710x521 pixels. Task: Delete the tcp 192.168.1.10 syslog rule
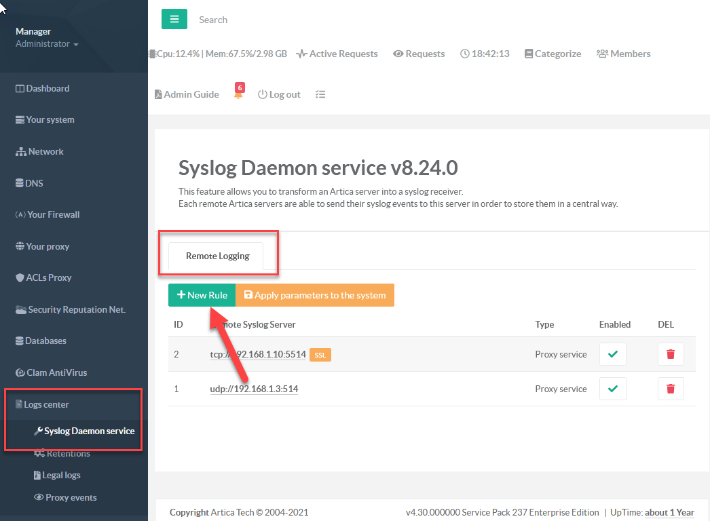670,354
